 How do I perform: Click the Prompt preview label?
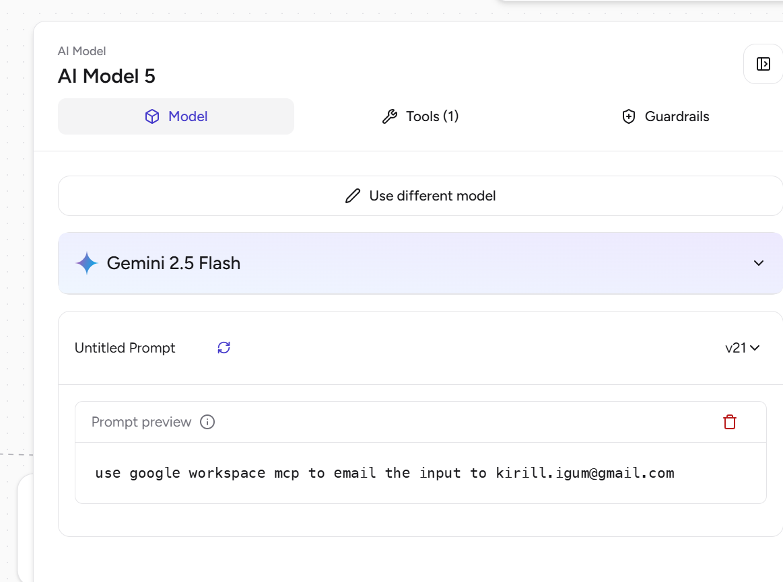141,422
